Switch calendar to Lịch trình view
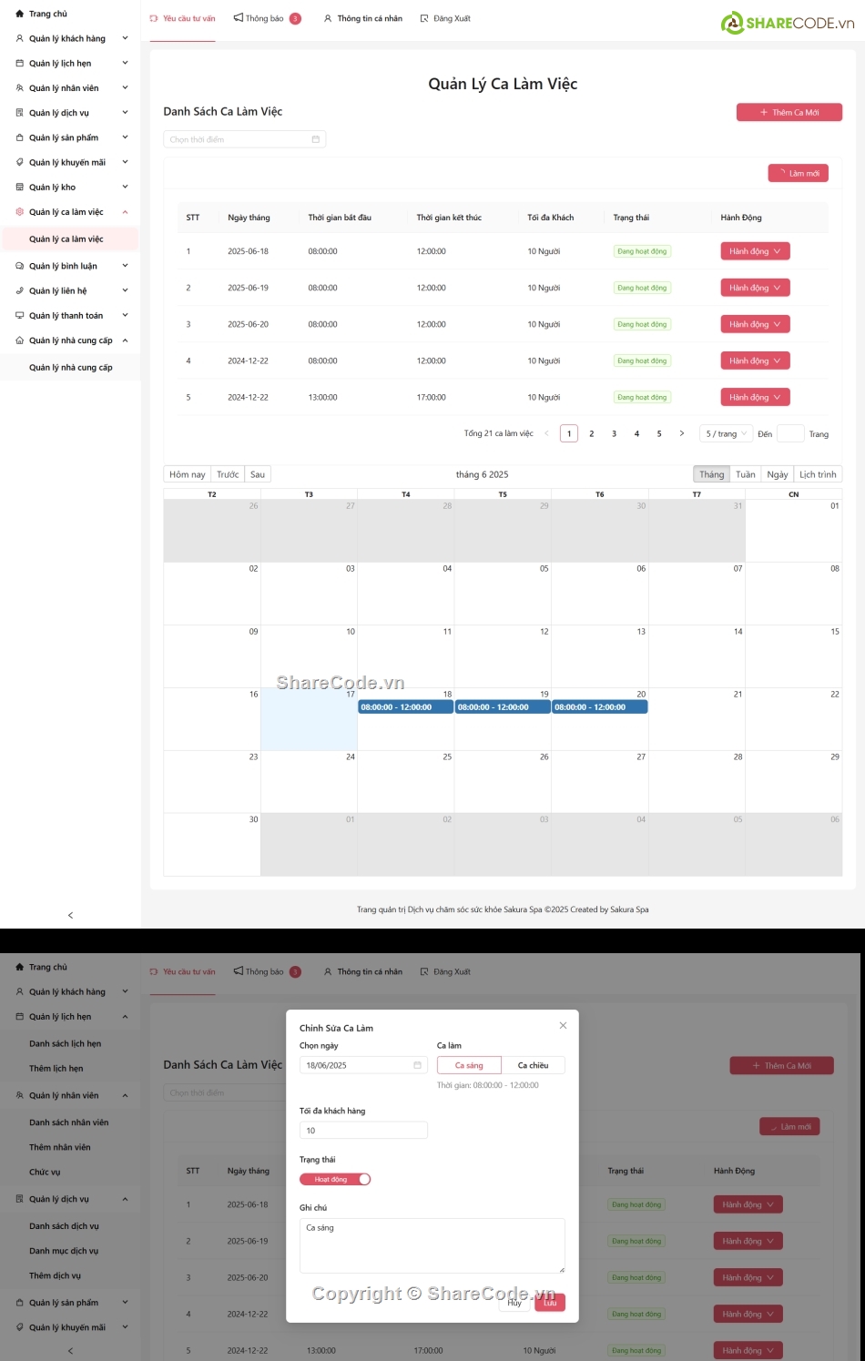 click(818, 474)
